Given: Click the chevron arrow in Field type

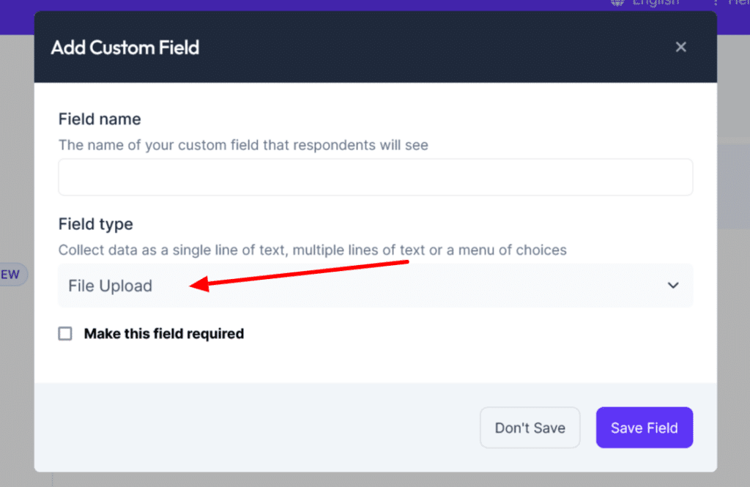Looking at the screenshot, I should click(x=673, y=286).
